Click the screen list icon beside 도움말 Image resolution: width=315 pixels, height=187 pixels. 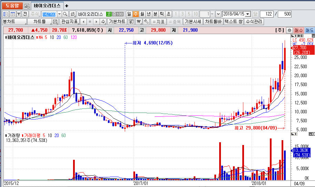click(27, 6)
